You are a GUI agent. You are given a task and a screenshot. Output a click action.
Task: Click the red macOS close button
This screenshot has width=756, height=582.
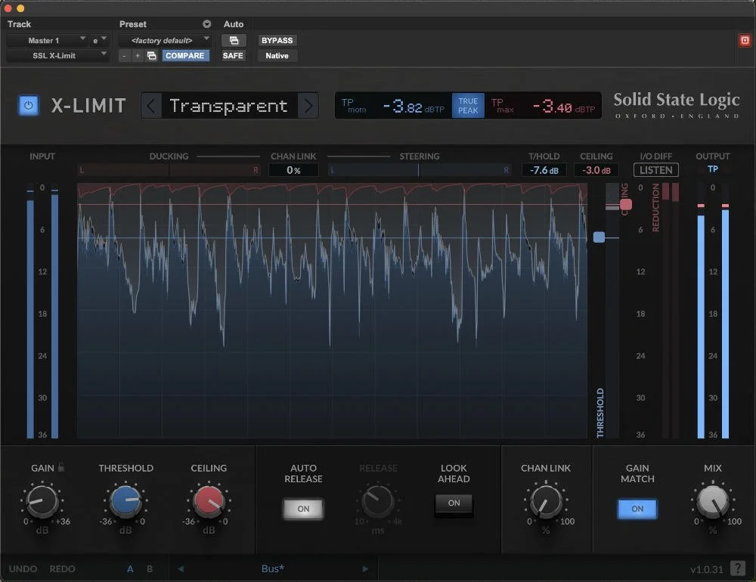click(8, 8)
